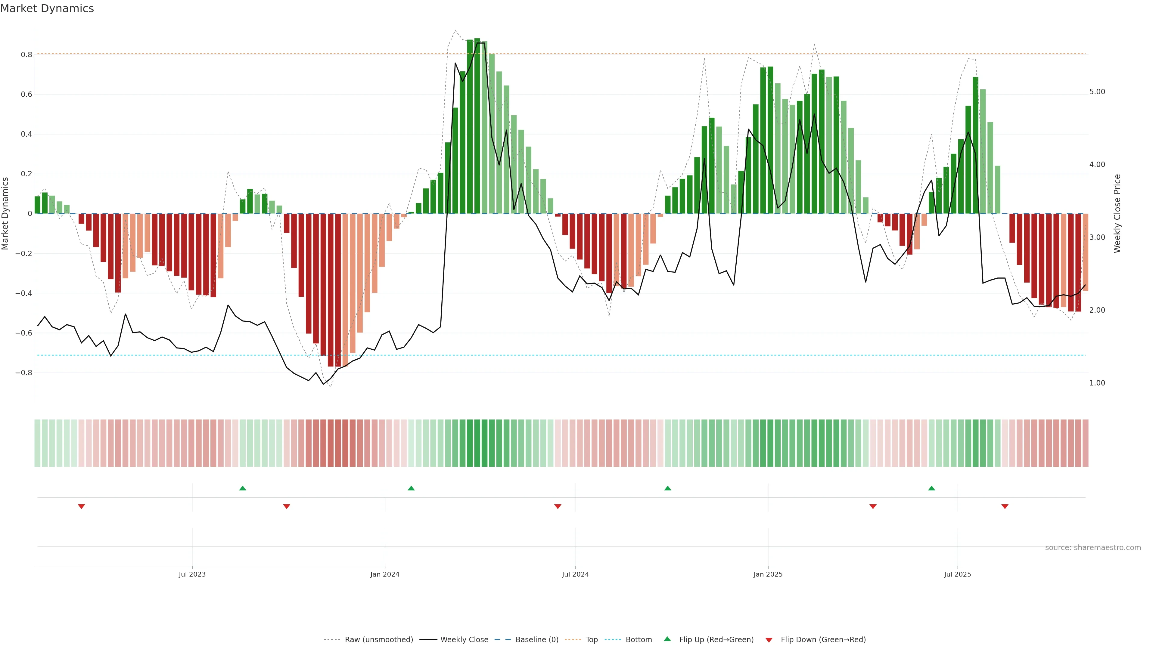
Task: Click the source: sharemaestro.com text
Action: [1093, 548]
